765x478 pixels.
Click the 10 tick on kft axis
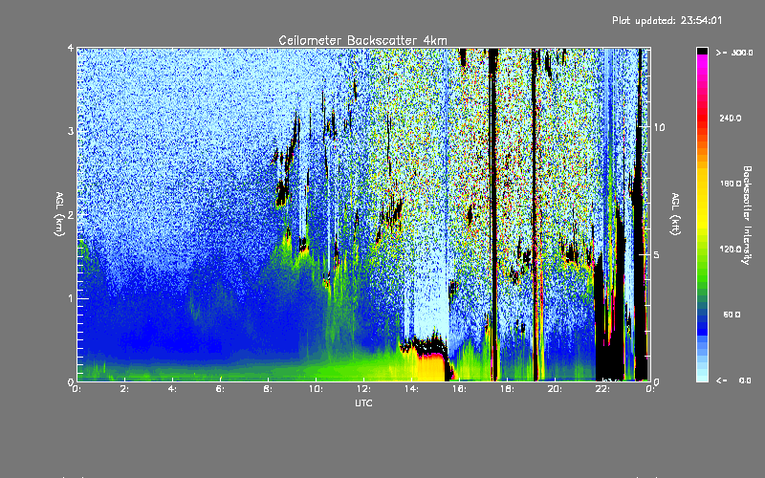[659, 127]
